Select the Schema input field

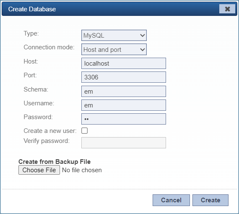tap(124, 92)
